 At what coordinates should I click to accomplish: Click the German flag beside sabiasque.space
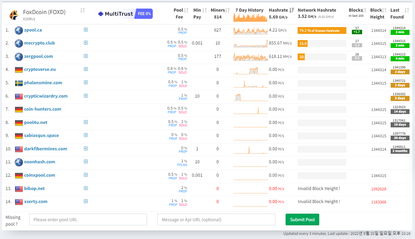coord(19,136)
